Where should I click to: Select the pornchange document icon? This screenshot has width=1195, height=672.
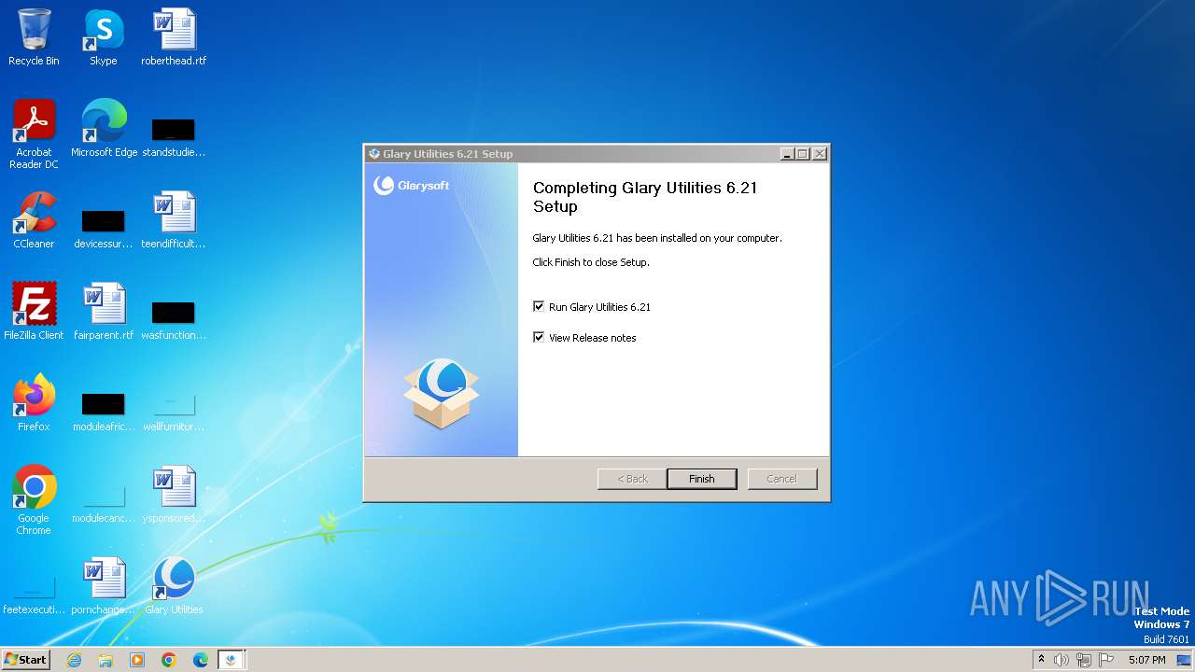[104, 586]
